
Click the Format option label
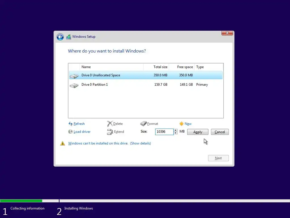coord(153,124)
